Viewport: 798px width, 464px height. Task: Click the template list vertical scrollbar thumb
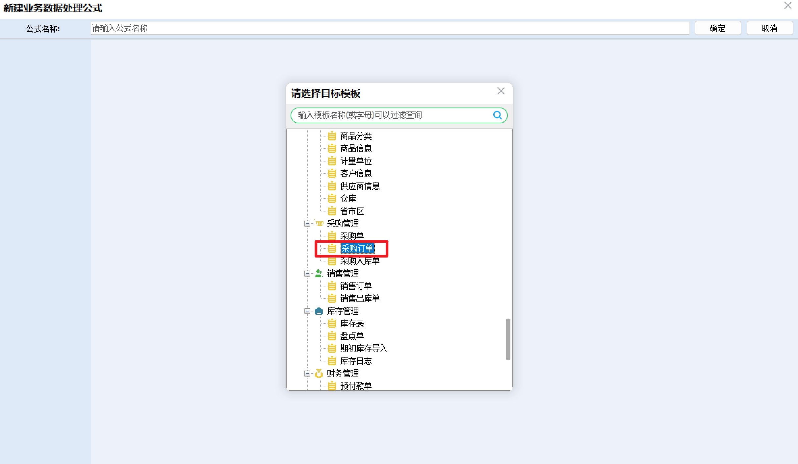tap(508, 339)
